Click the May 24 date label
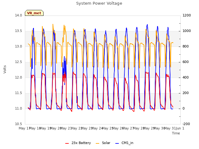The image size is (199, 149). point(97,128)
